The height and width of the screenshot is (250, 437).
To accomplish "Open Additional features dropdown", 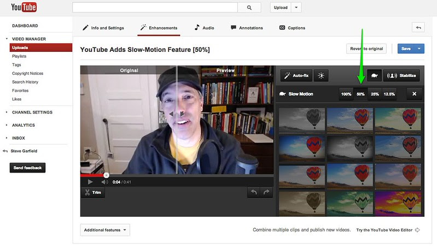I will (105, 230).
